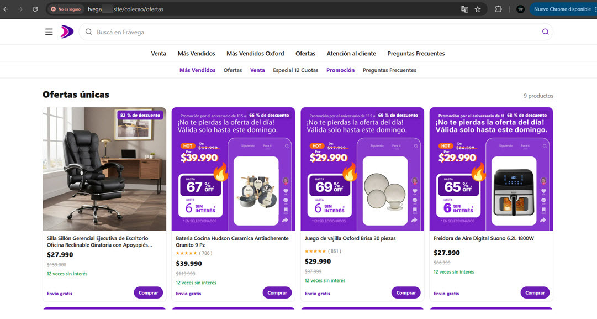This screenshot has width=597, height=319.
Task: Select purple 'Más Vendidos' secondary link
Action: (197, 70)
